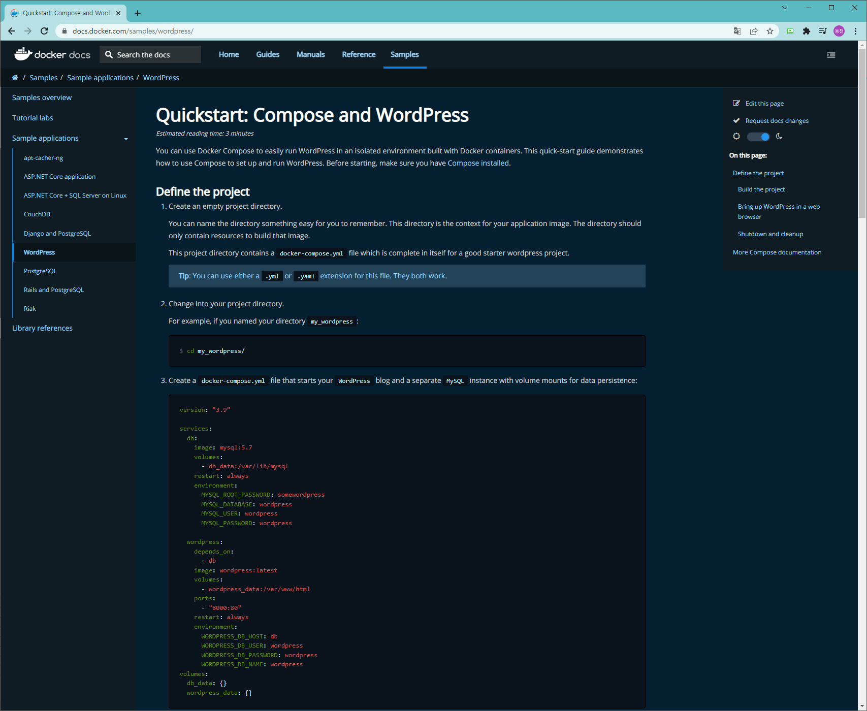
Task: Close the Quickstart Compose tab
Action: point(118,13)
